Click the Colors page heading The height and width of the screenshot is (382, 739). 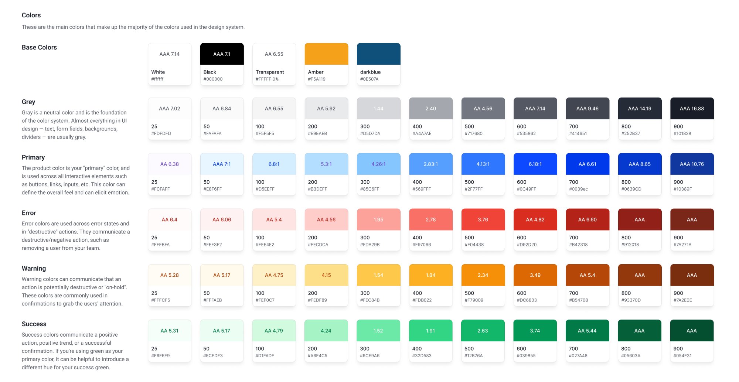[31, 15]
